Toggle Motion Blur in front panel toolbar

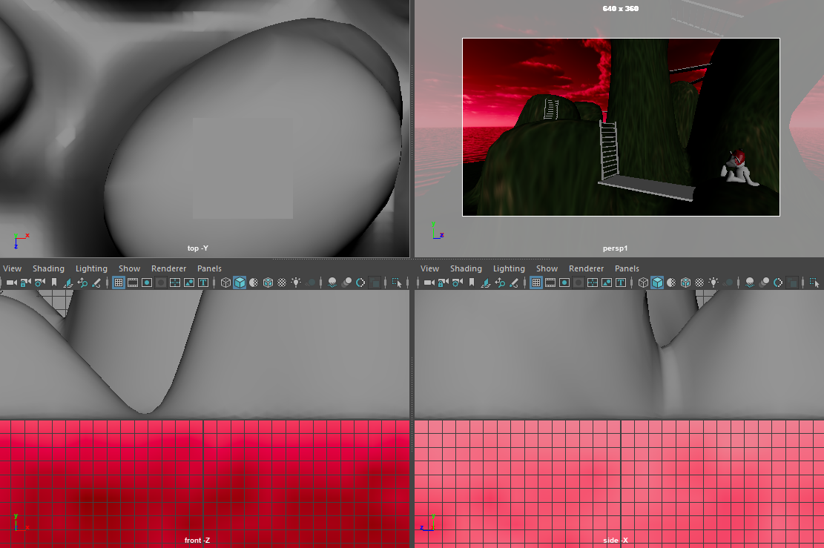346,283
